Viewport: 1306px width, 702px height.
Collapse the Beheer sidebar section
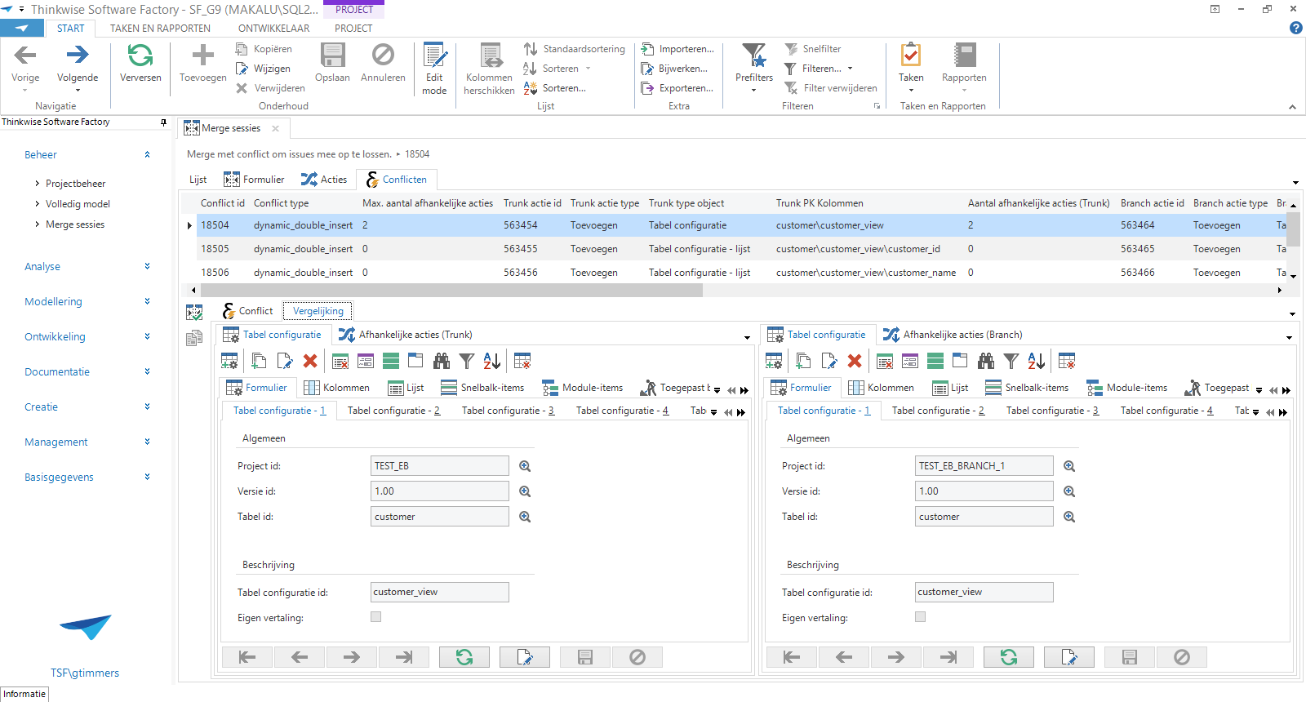(x=147, y=154)
